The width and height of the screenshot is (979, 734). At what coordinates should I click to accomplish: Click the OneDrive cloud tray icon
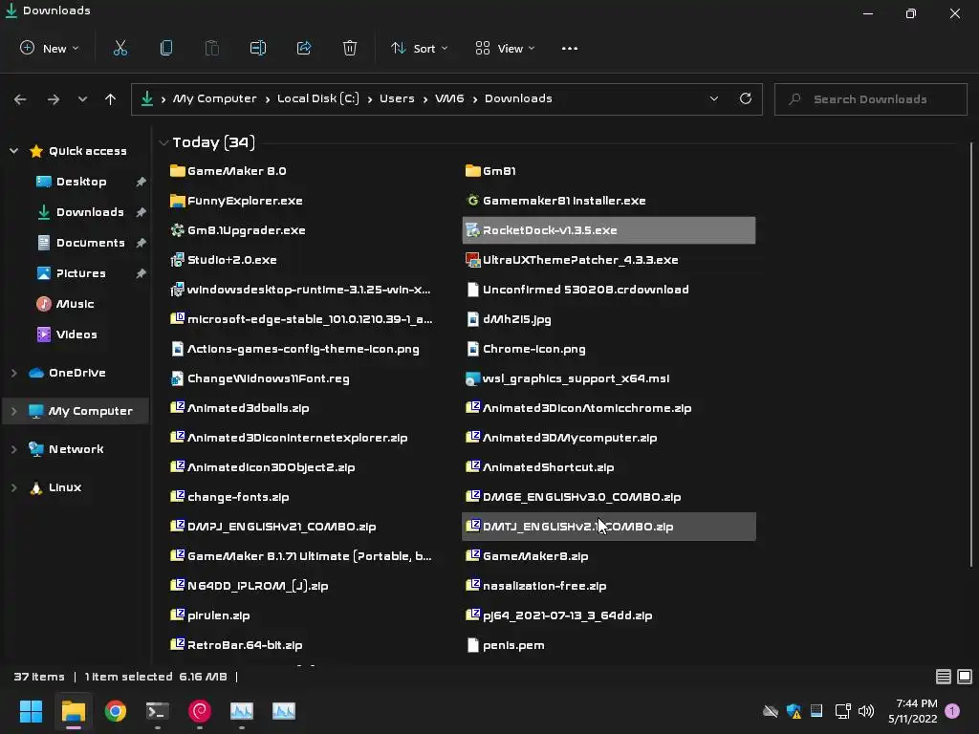pyautogui.click(x=771, y=711)
